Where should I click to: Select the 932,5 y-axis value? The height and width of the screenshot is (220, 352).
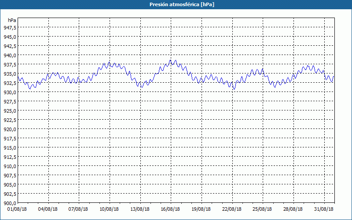10,83
